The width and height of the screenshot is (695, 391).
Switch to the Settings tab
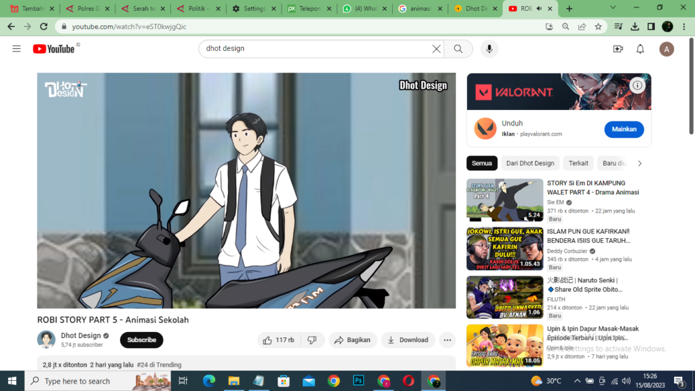point(254,8)
